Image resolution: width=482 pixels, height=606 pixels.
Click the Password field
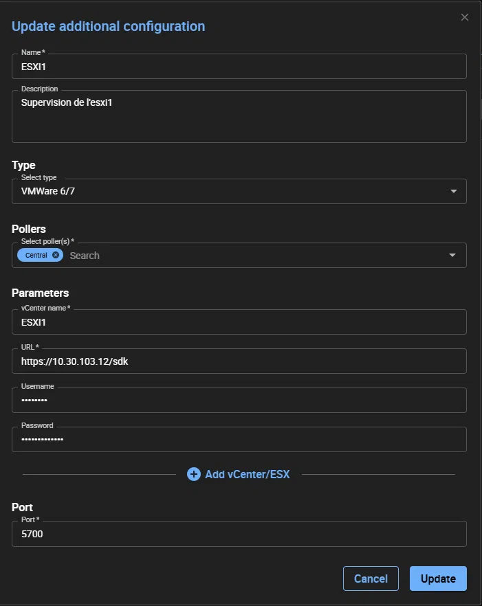click(239, 440)
